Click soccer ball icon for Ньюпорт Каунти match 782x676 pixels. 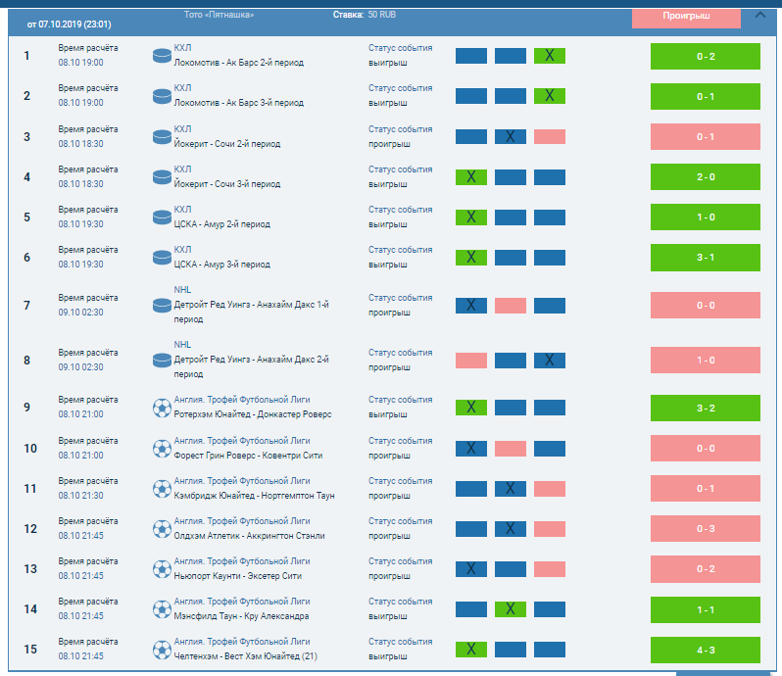pyautogui.click(x=162, y=569)
